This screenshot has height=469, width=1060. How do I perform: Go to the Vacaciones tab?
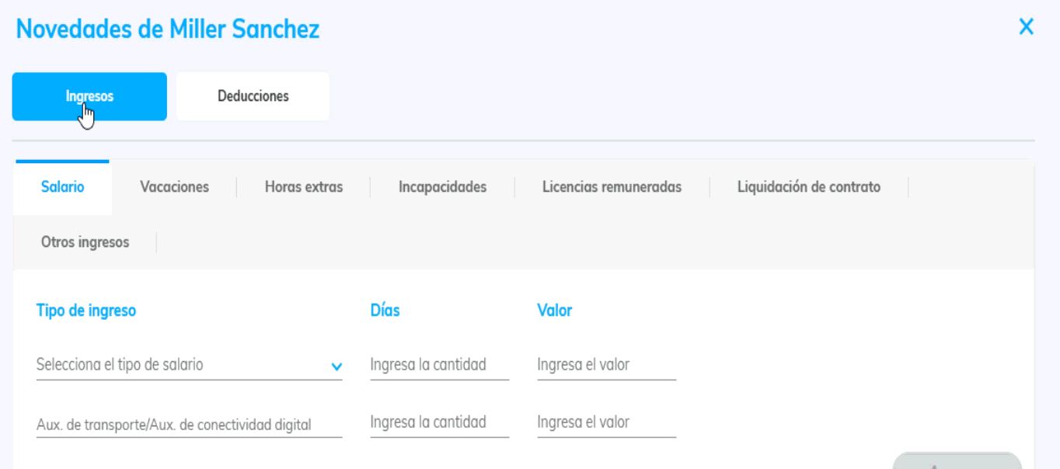tap(174, 187)
